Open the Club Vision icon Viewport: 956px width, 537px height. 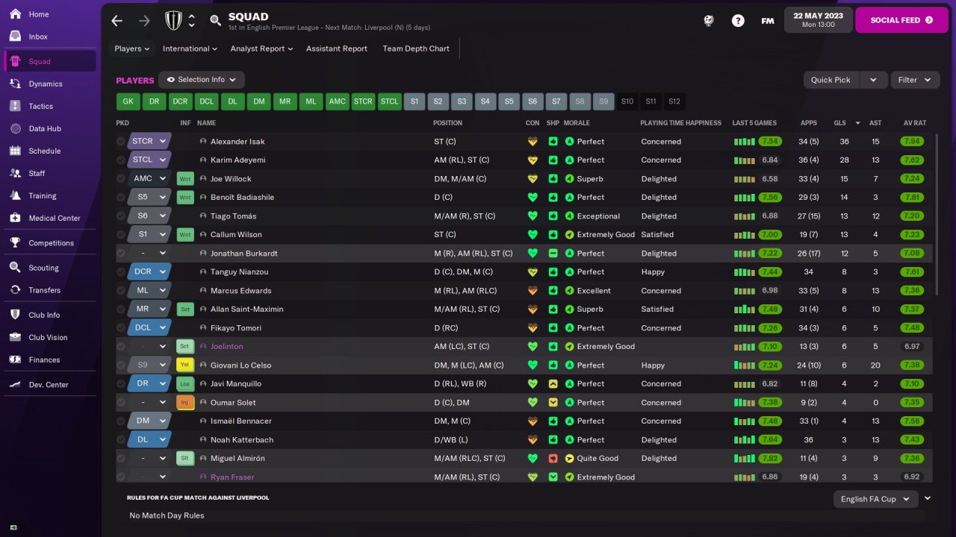(16, 337)
